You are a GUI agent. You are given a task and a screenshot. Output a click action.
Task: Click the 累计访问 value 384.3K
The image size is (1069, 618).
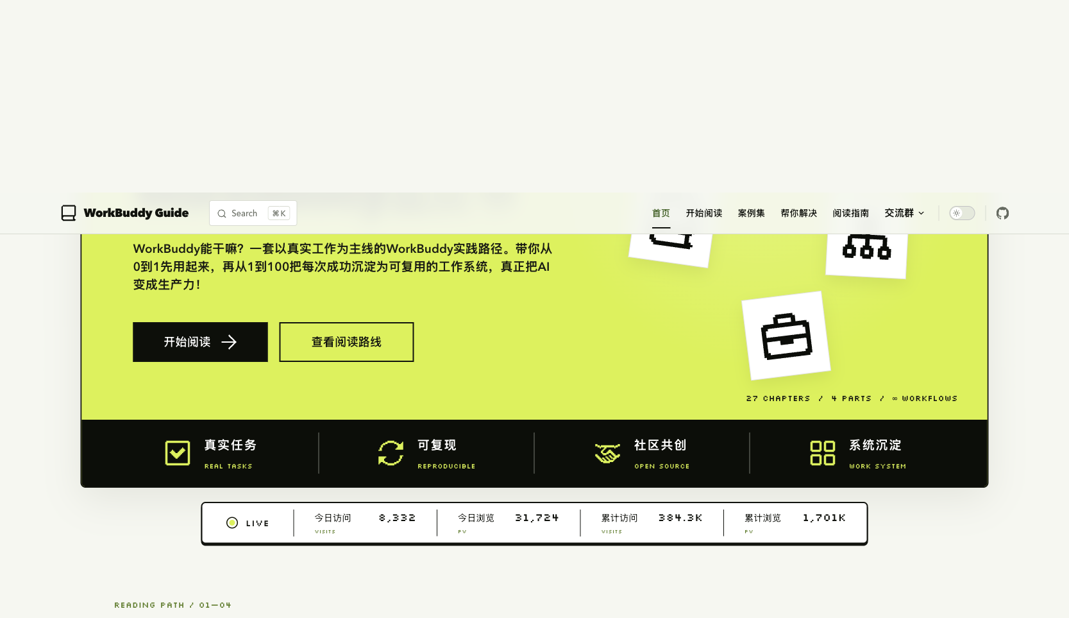pyautogui.click(x=680, y=518)
